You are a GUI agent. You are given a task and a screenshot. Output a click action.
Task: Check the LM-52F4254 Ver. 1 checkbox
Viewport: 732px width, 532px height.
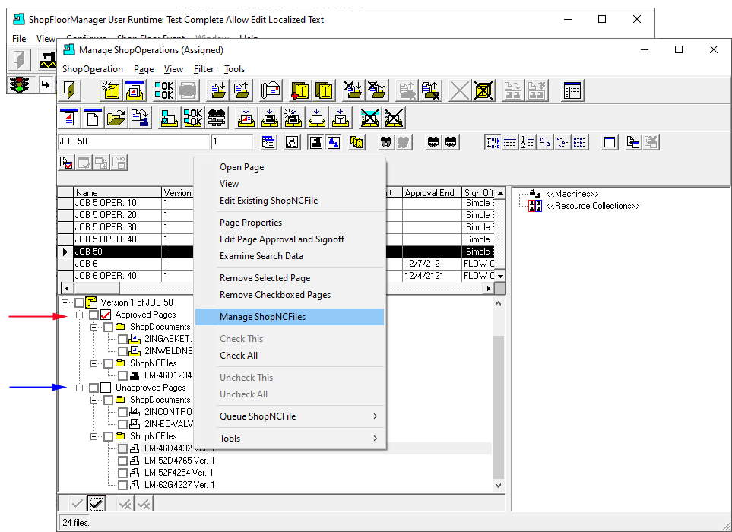tap(123, 473)
